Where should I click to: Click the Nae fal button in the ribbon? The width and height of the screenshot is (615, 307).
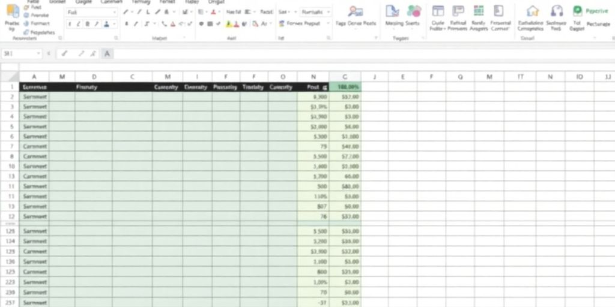click(234, 12)
